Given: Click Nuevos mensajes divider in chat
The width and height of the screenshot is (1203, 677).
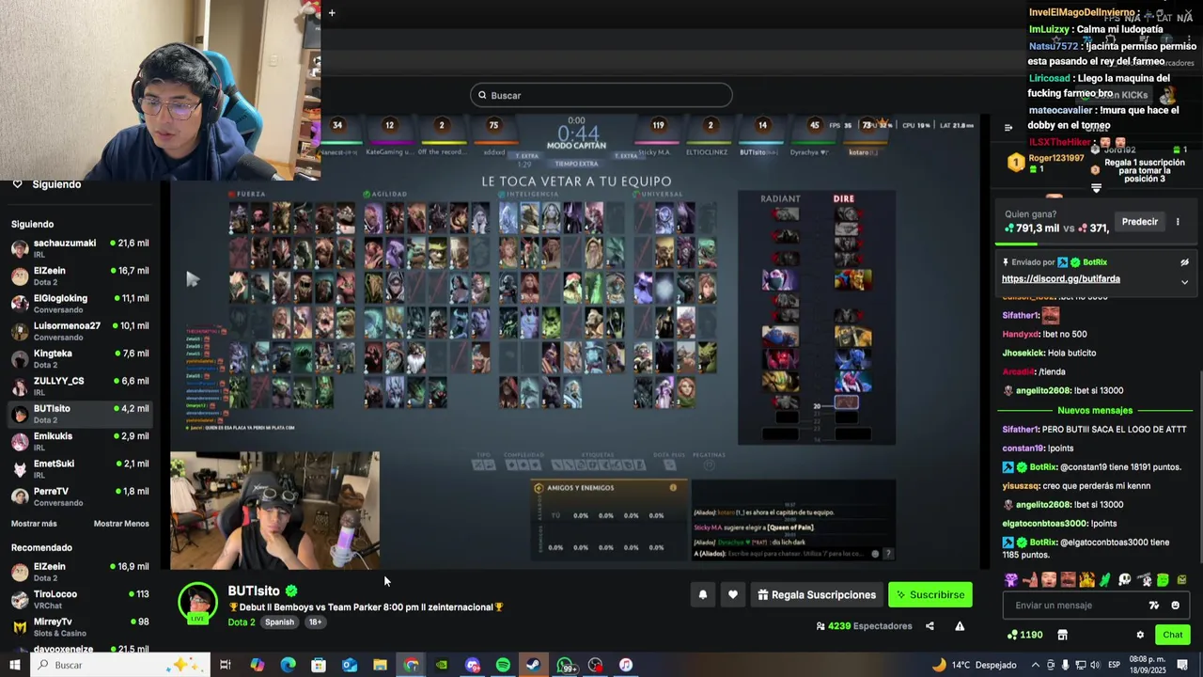Looking at the screenshot, I should point(1095,410).
